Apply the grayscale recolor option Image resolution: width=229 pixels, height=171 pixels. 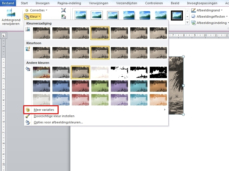coord(61,72)
